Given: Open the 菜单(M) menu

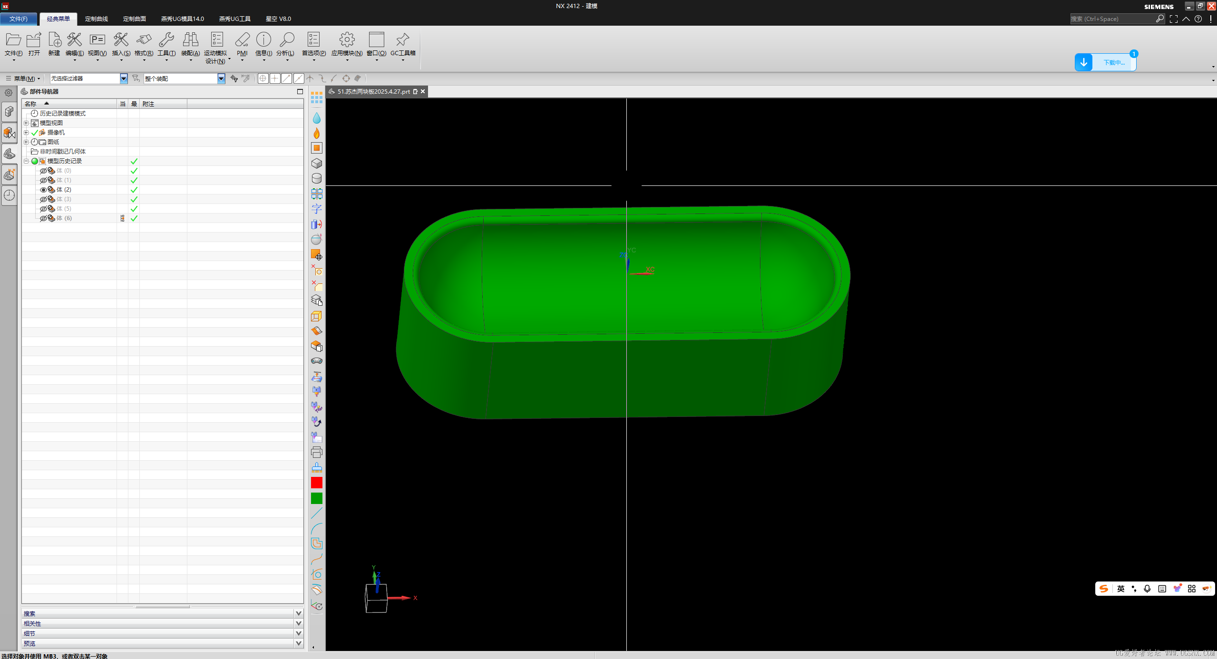Looking at the screenshot, I should [x=23, y=78].
